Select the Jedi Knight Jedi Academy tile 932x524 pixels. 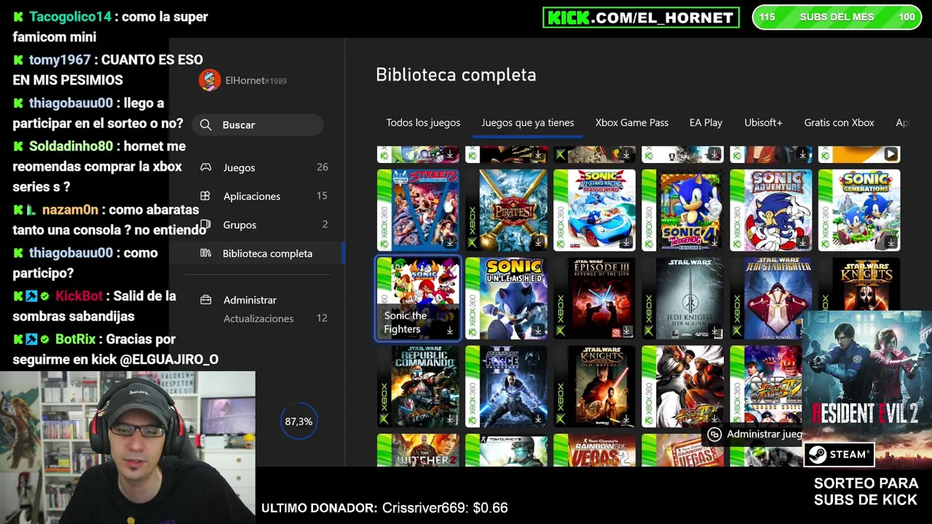[x=682, y=298]
